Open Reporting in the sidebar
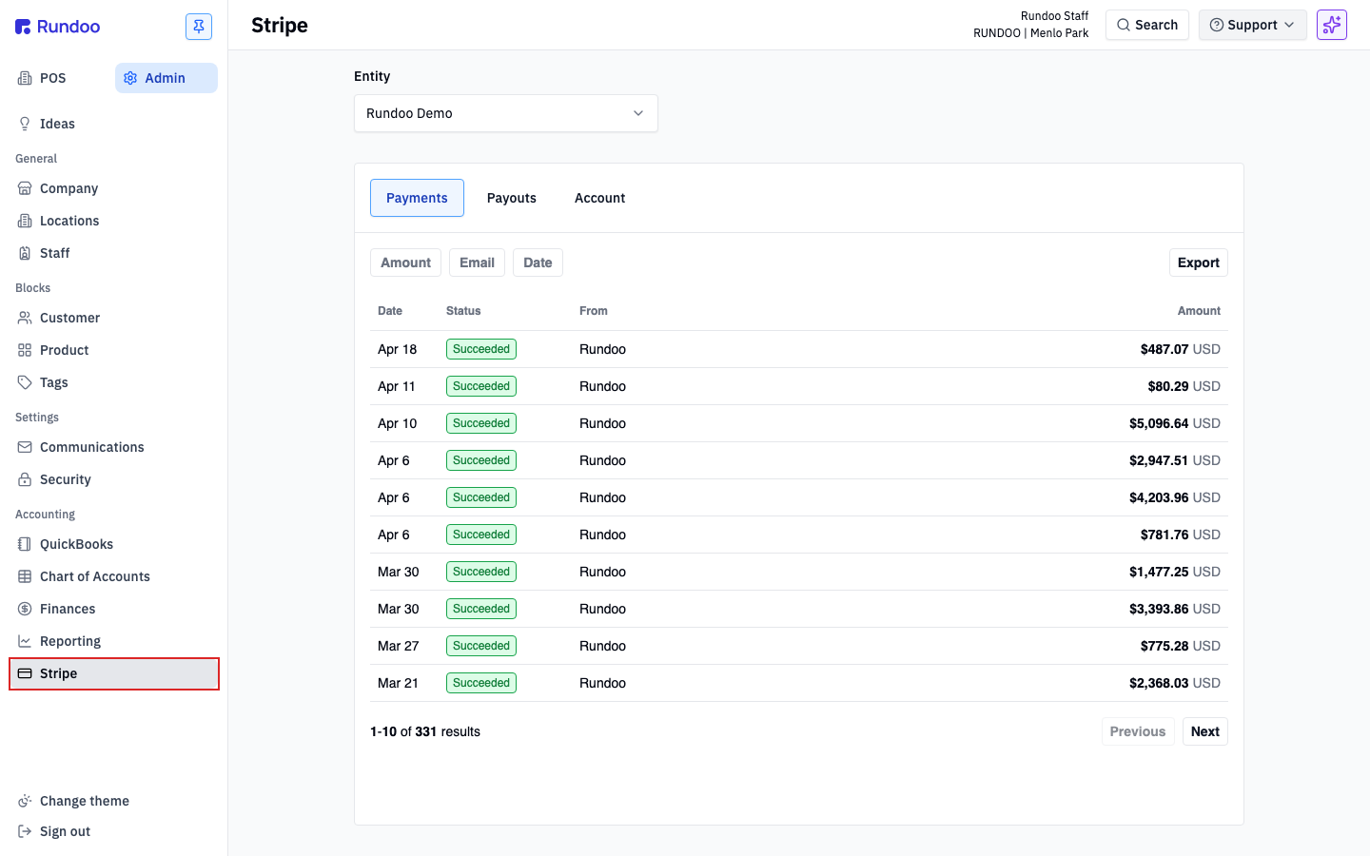1370x856 pixels. tap(114, 641)
